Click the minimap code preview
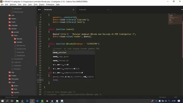 (175, 19)
